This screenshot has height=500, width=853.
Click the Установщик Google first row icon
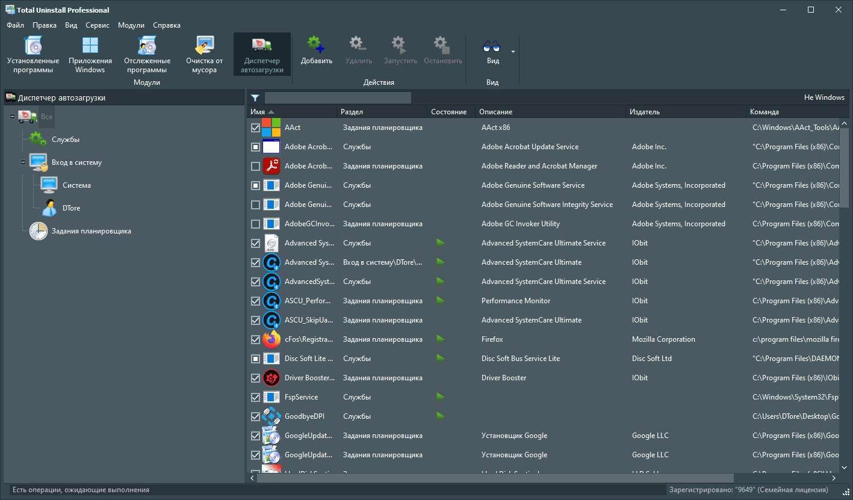tap(271, 436)
